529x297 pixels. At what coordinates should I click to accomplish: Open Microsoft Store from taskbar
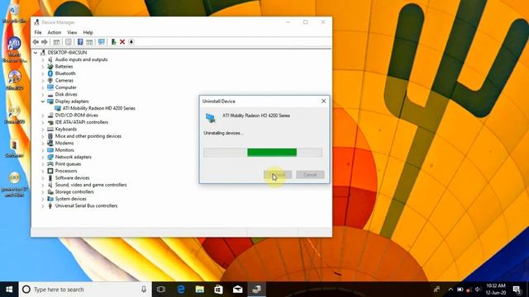(x=218, y=290)
